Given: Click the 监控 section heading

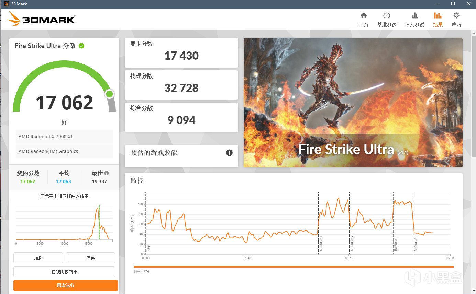Looking at the screenshot, I should pyautogui.click(x=137, y=180).
